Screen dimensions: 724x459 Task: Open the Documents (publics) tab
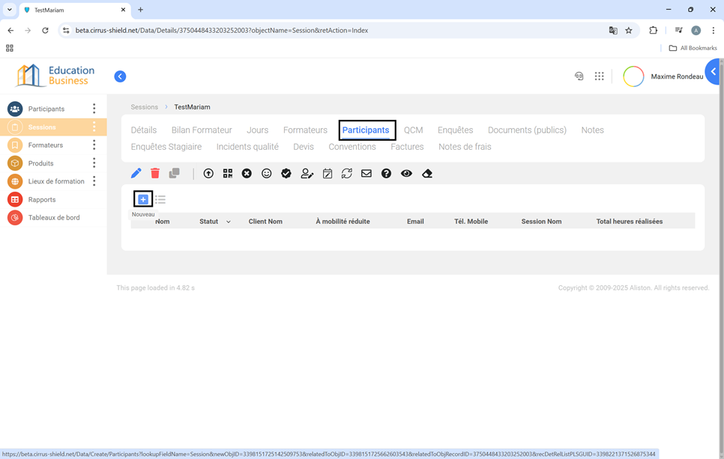coord(527,130)
